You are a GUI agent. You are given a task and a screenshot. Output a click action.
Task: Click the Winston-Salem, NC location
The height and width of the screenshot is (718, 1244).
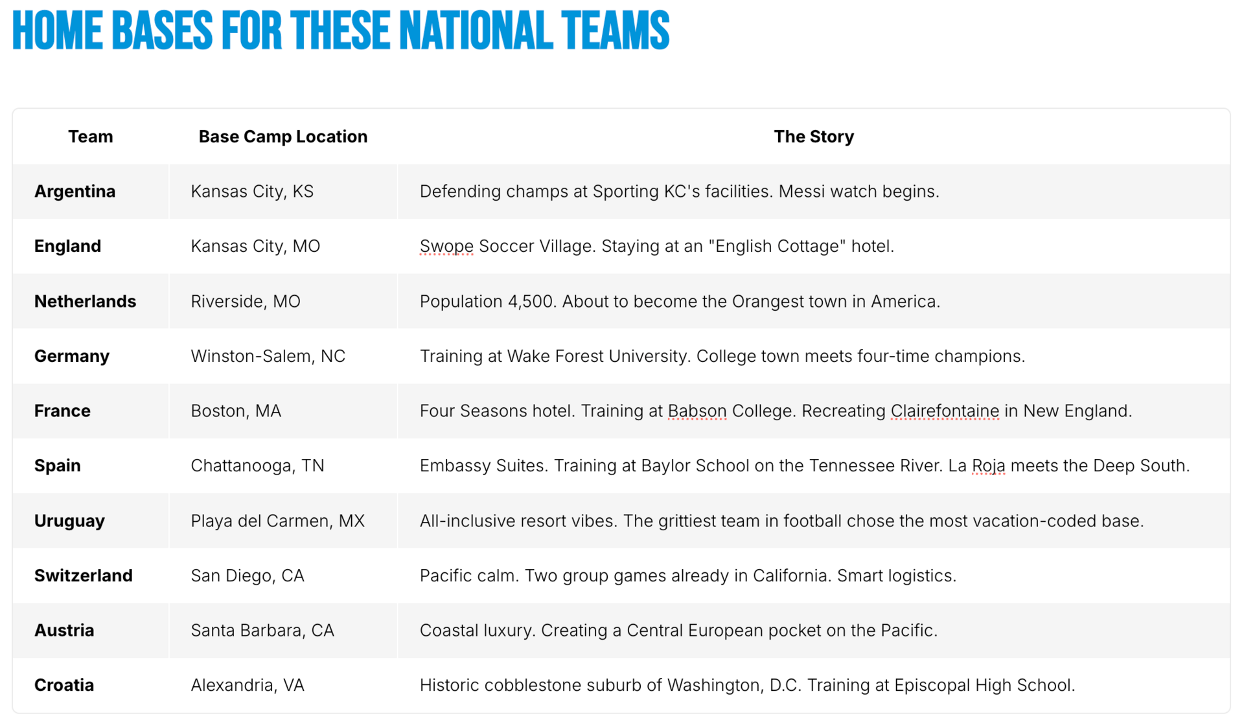coord(268,356)
